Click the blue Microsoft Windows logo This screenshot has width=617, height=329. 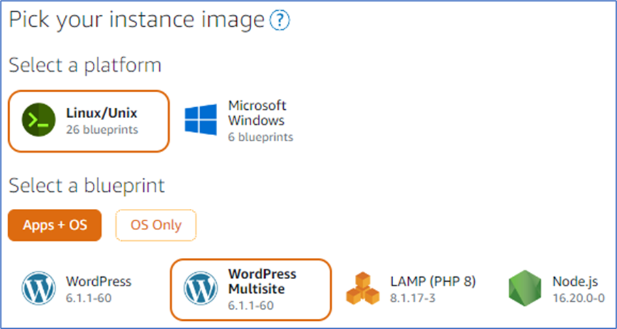[x=201, y=119]
